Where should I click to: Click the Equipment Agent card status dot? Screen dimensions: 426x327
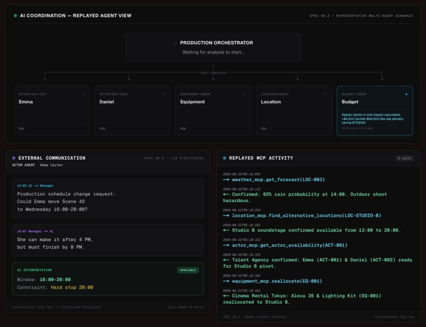coord(245,94)
